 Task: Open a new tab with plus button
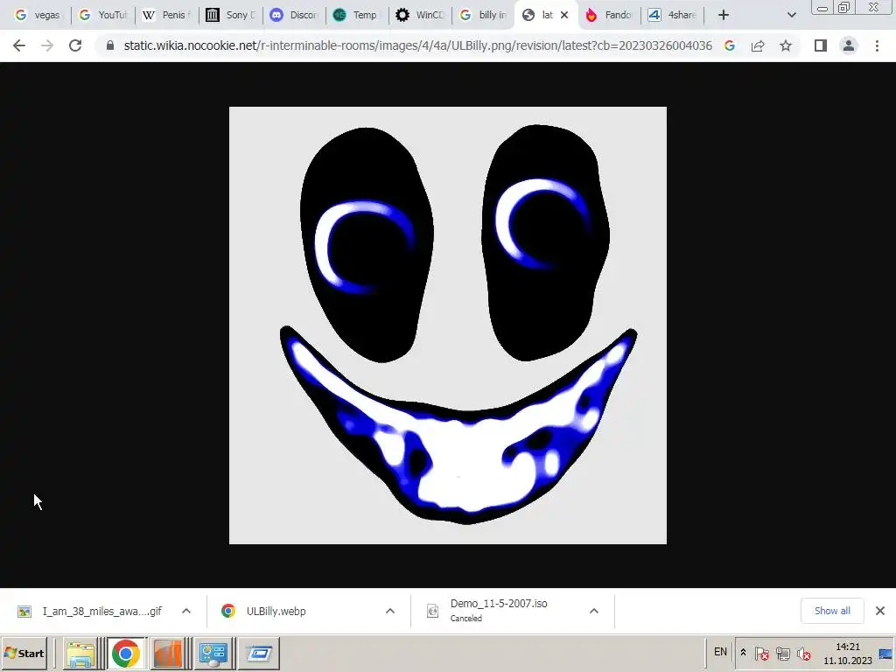pyautogui.click(x=724, y=15)
